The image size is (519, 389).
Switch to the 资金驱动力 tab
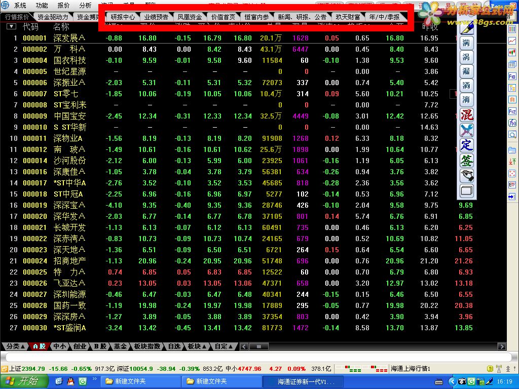[x=53, y=17]
